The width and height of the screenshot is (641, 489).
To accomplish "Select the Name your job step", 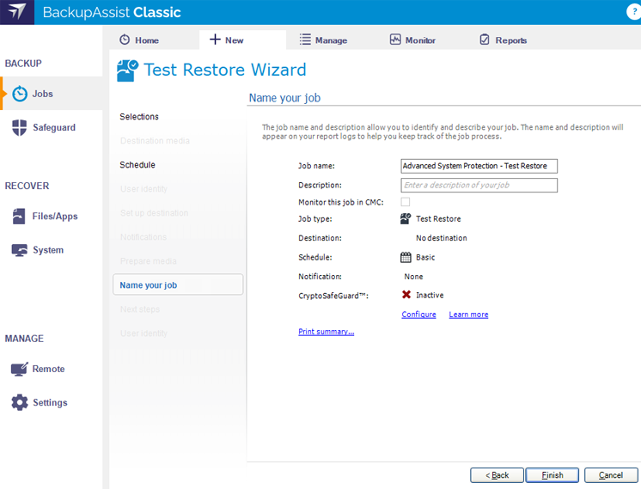I will tap(178, 284).
